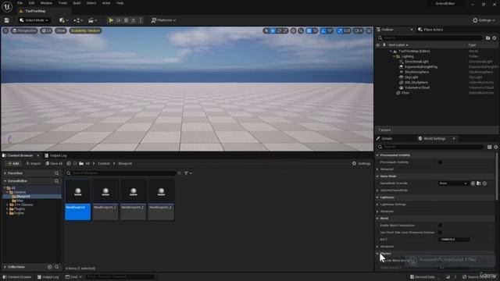Open the Tools menu
This screenshot has height=281, width=500.
pyautogui.click(x=62, y=3)
